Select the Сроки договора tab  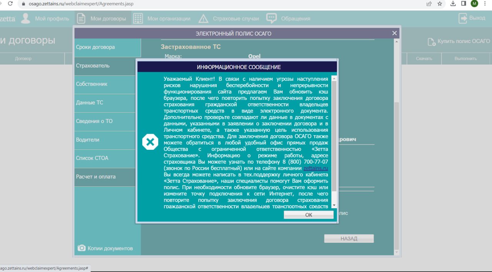click(x=108, y=47)
